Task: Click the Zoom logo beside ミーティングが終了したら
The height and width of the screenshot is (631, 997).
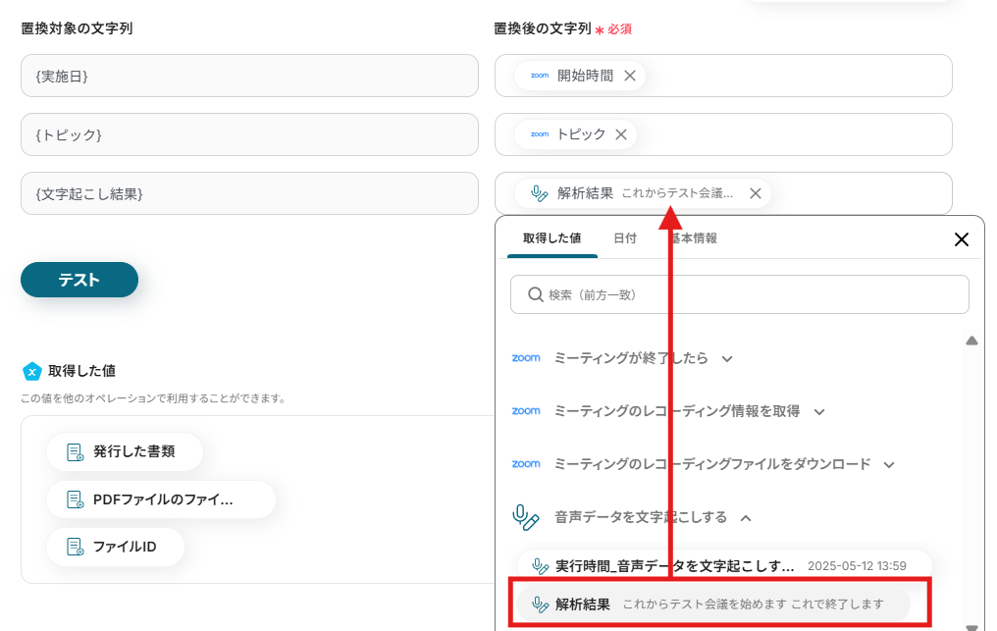Action: click(x=526, y=358)
